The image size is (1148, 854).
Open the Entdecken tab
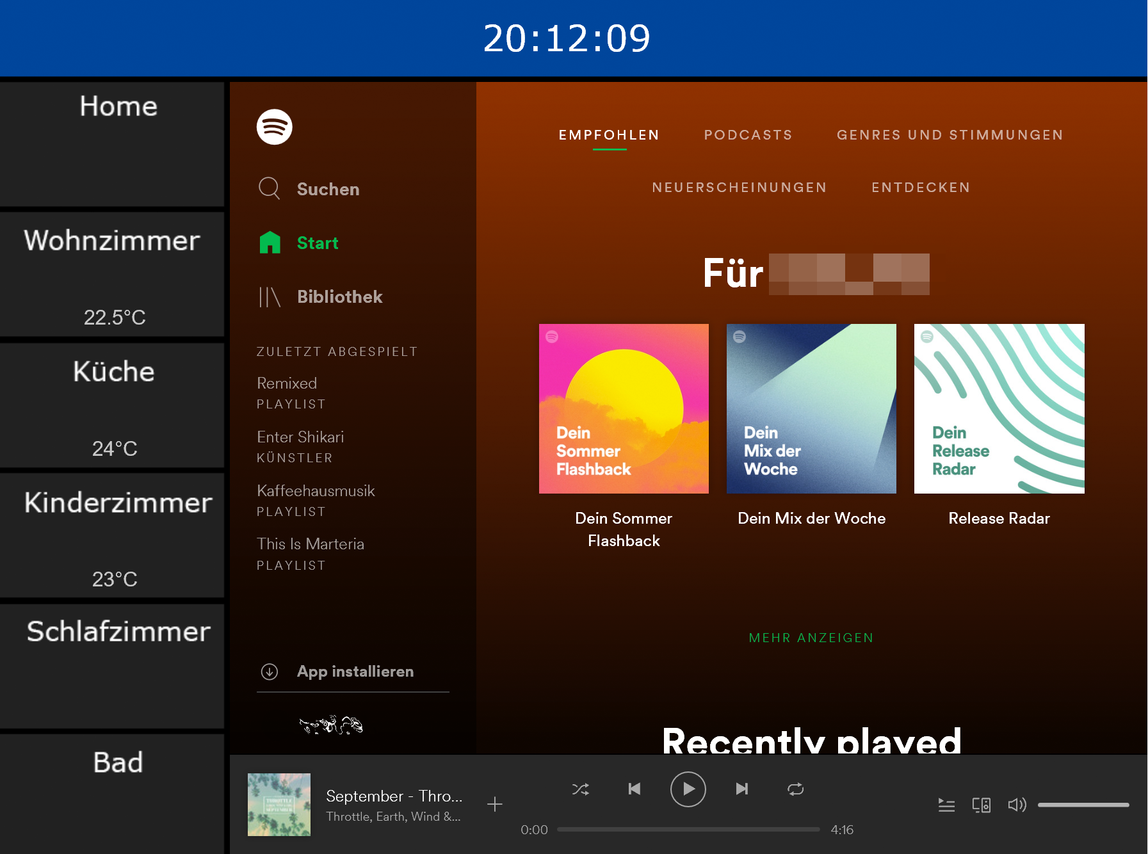(921, 188)
